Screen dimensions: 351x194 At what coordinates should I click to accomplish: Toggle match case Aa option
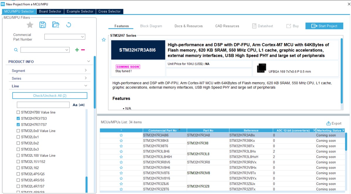coord(75,105)
